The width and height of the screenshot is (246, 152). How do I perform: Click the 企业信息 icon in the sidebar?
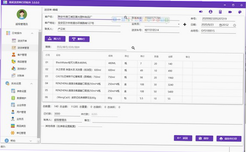pyautogui.click(x=13, y=105)
